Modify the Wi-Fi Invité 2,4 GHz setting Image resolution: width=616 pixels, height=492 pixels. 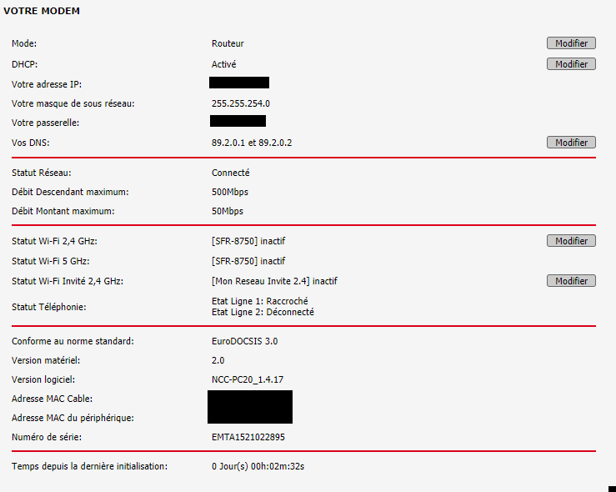point(571,281)
